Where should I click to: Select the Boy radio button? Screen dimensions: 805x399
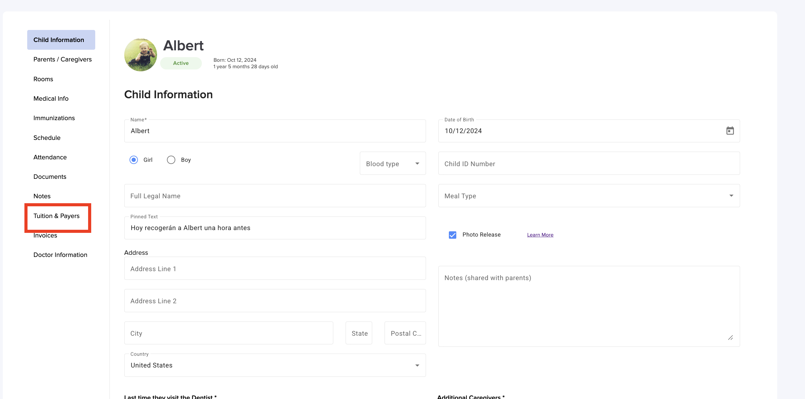pyautogui.click(x=171, y=160)
